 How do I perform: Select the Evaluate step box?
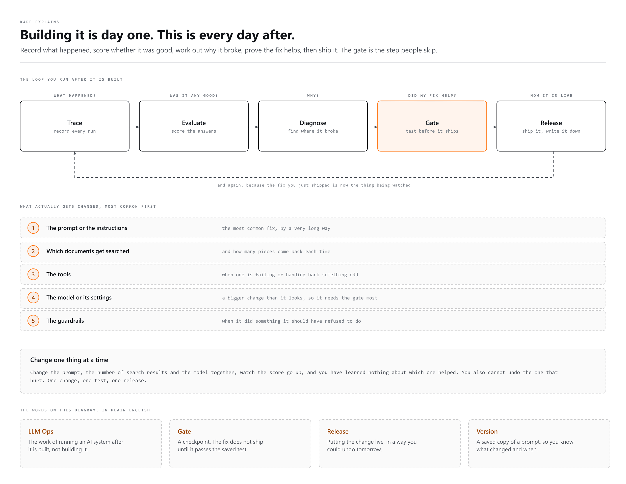pyautogui.click(x=194, y=126)
